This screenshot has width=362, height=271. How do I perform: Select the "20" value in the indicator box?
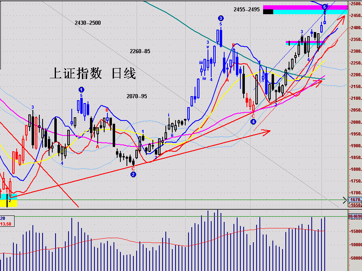click(3, 218)
